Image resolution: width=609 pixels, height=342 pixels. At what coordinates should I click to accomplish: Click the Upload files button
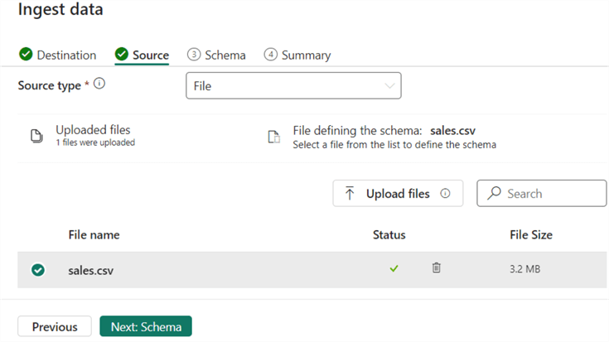[x=397, y=194]
